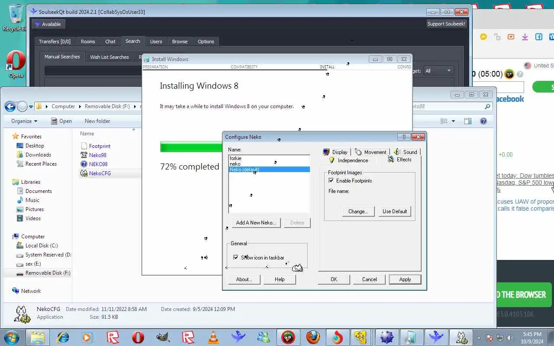
Task: Open Action Center flag tray icon
Action: click(x=490, y=338)
